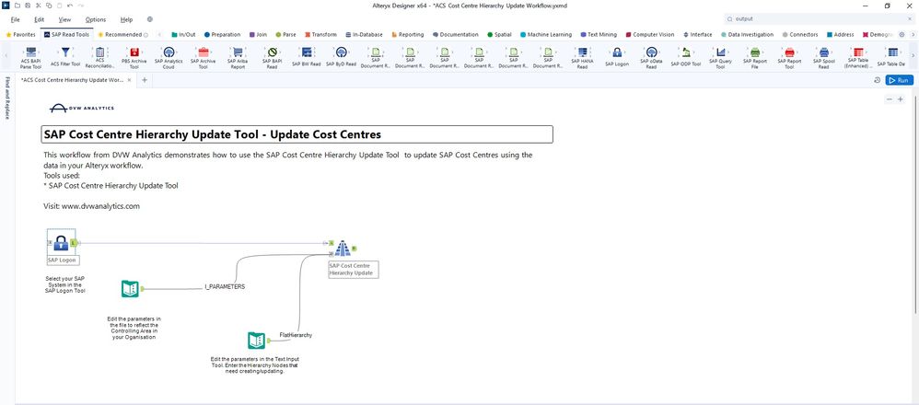
Task: Choose the SAP Spool Read tool
Action: (x=824, y=57)
